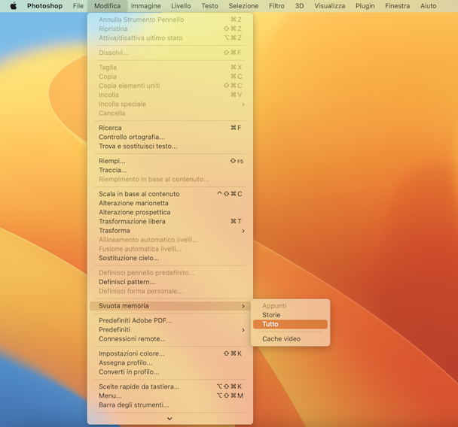Viewport: 458px width, 427px height.
Task: Open the Plugin menu
Action: 365,6
